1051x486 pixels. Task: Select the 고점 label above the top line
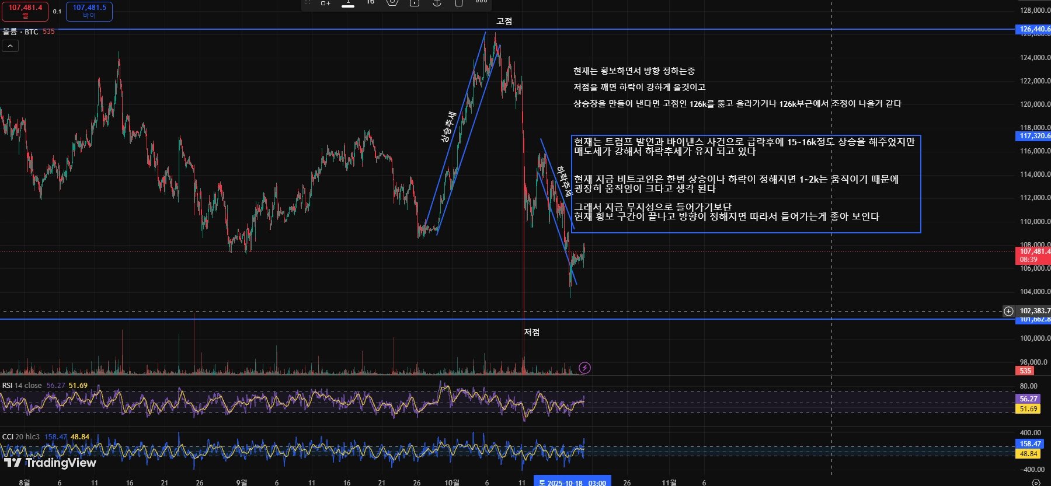tap(504, 22)
